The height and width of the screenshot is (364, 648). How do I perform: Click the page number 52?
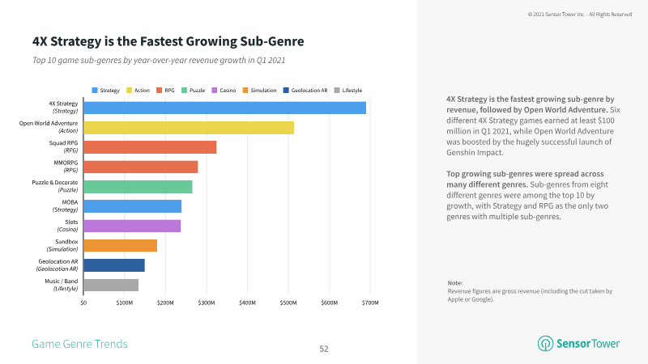coord(323,349)
